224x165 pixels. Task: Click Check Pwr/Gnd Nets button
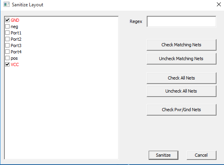point(182,110)
